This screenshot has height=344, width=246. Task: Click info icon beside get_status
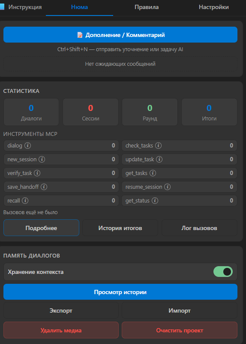click(155, 200)
